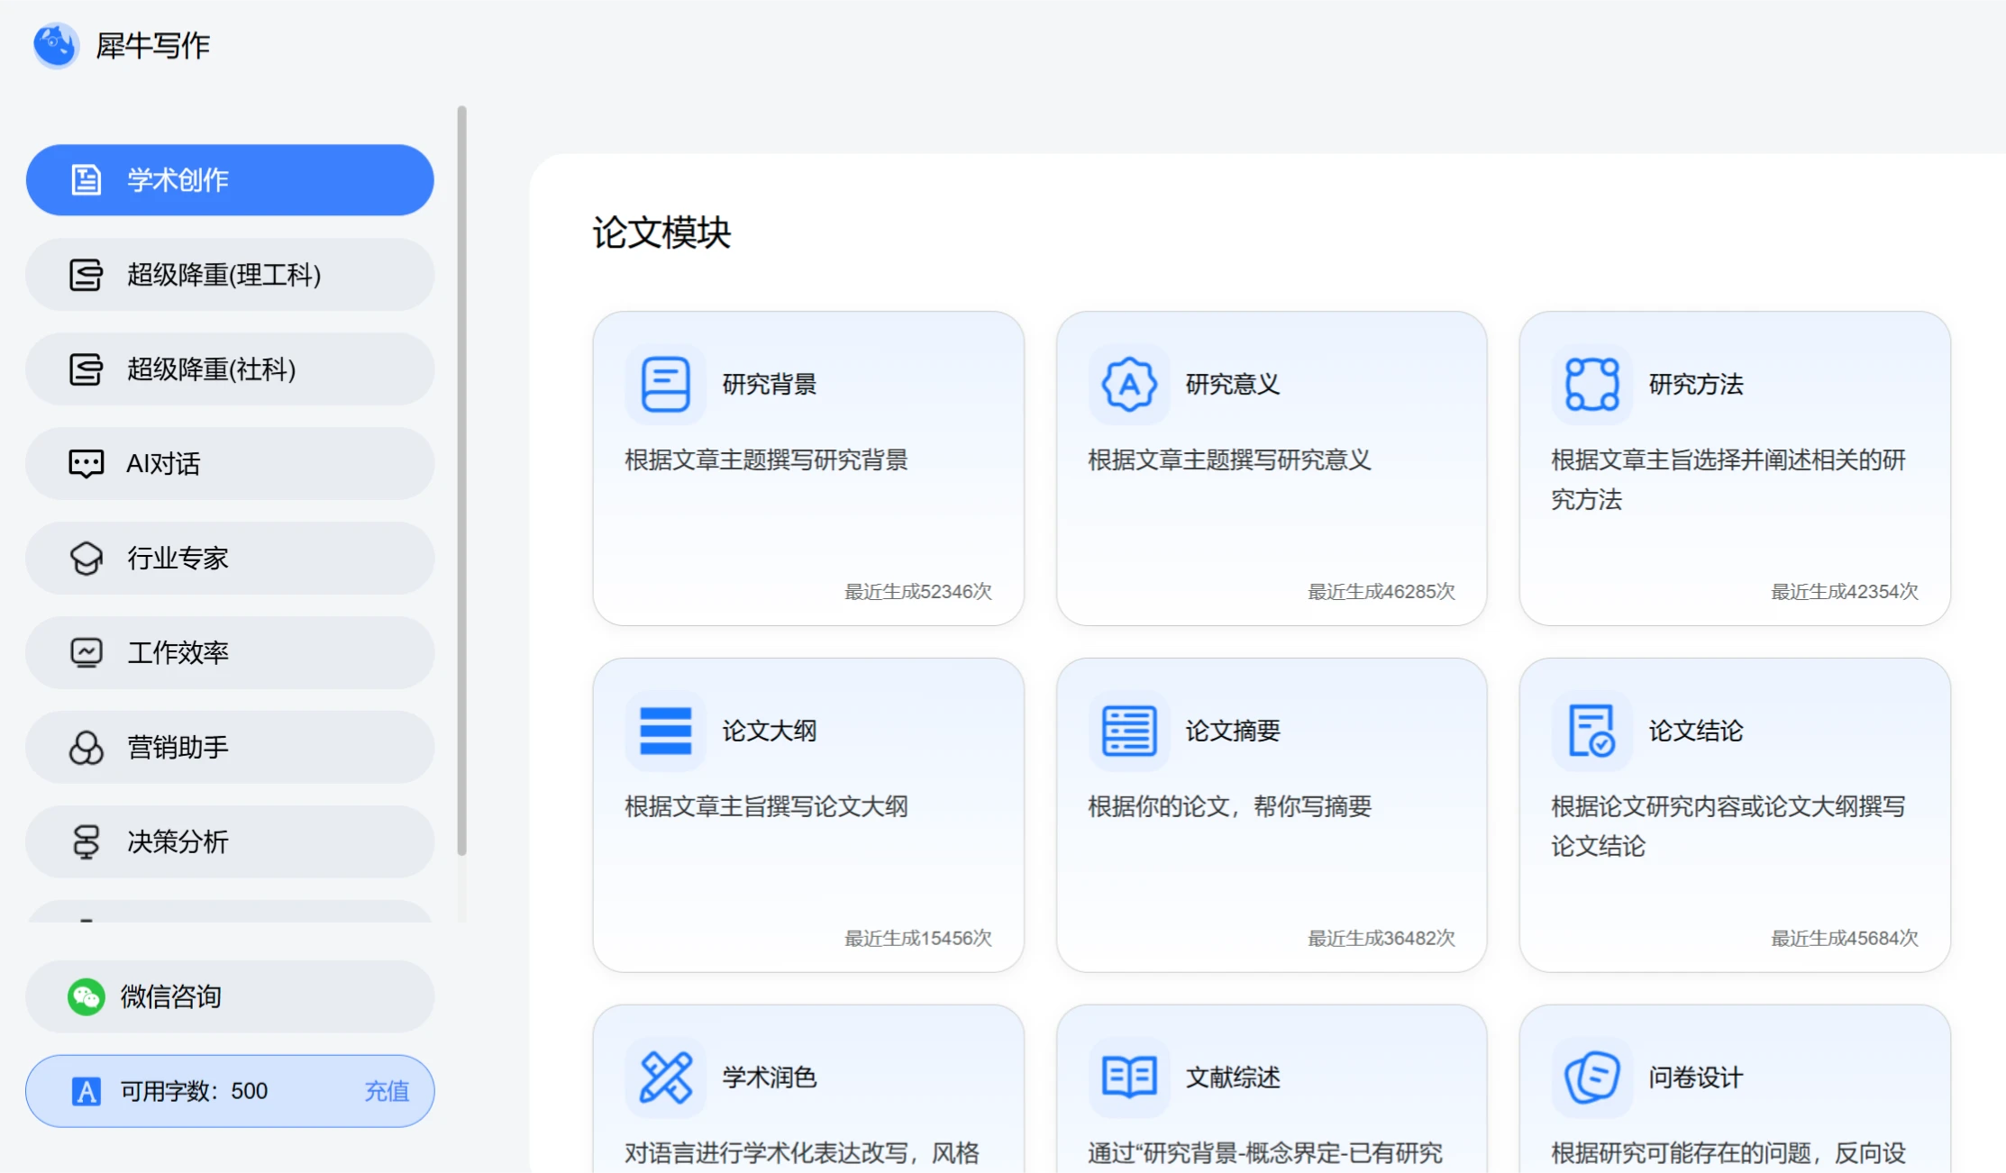Open the 学术润色 pencil-ruler icon
2006x1173 pixels.
coord(665,1078)
